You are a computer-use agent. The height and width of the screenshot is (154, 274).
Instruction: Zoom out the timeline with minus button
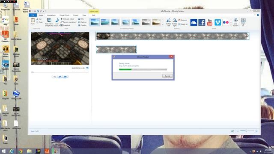click(238, 131)
